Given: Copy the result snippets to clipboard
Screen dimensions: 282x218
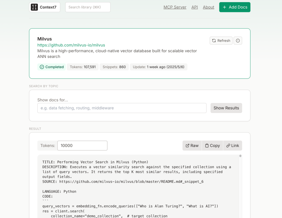Looking at the screenshot, I should click(x=212, y=146).
